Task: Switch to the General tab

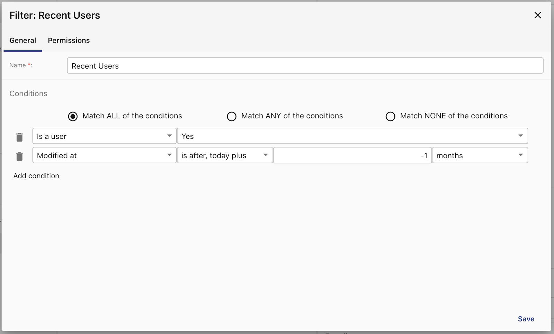Action: tap(23, 40)
